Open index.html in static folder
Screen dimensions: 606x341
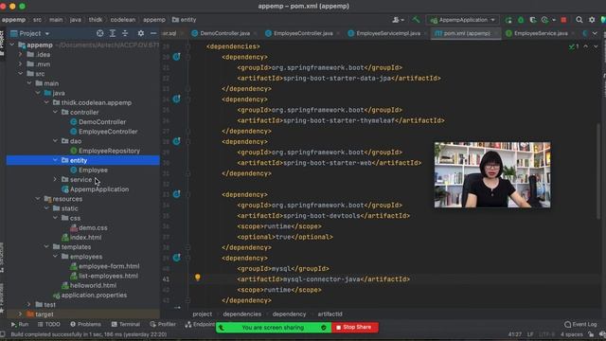pyautogui.click(x=85, y=238)
